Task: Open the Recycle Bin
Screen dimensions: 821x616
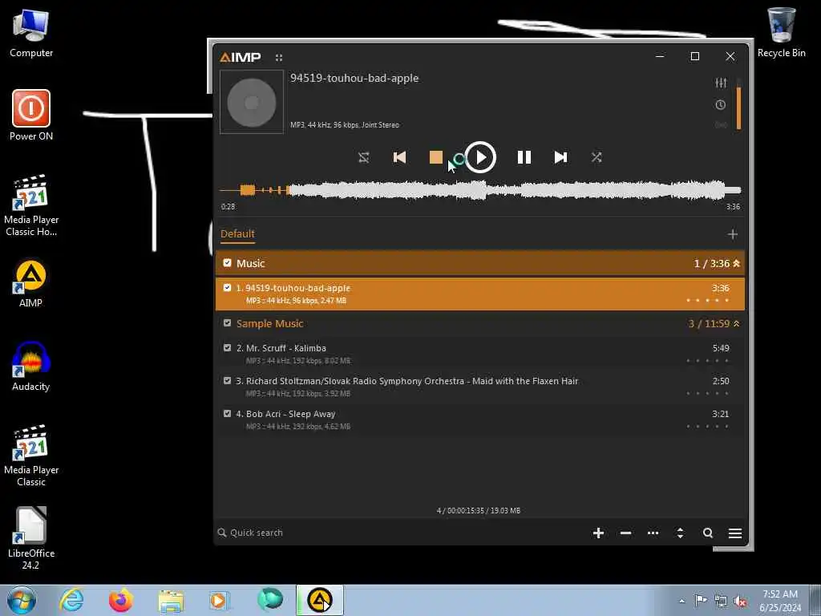Action: 781,32
